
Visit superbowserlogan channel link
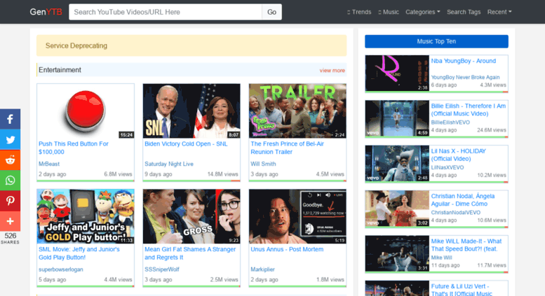[61, 269]
